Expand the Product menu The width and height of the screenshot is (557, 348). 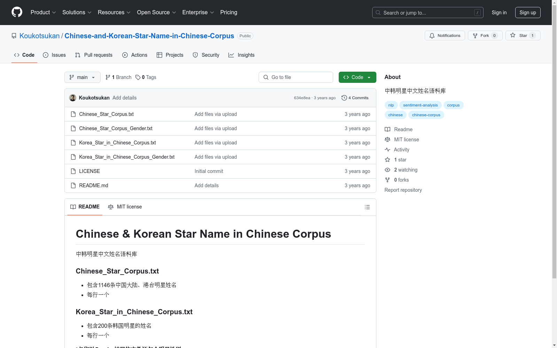click(x=43, y=12)
